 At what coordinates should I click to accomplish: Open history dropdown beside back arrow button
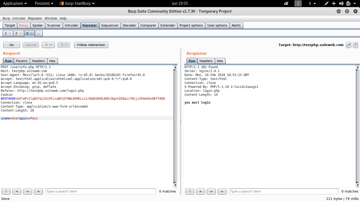[51, 45]
